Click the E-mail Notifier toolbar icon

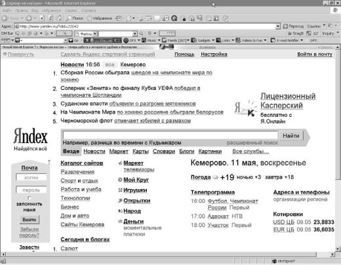[273, 41]
